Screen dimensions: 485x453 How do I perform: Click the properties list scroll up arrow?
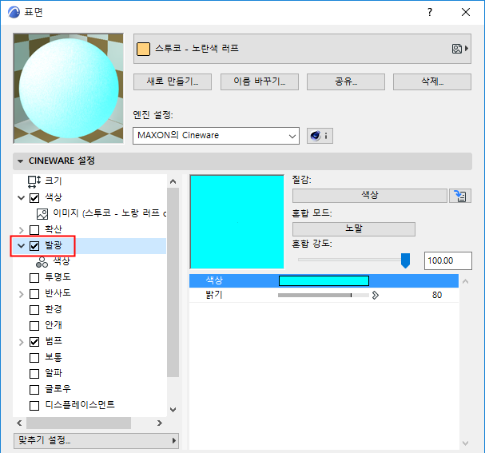pos(465,281)
